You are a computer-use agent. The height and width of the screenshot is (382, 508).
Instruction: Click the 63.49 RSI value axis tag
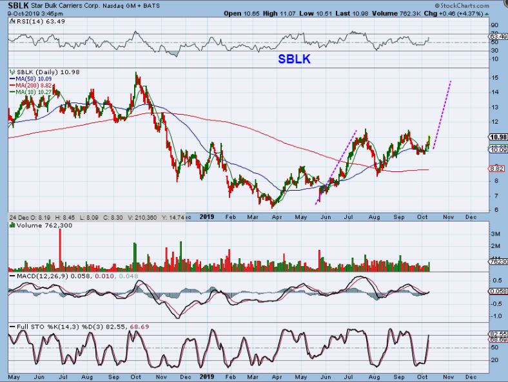(x=498, y=37)
